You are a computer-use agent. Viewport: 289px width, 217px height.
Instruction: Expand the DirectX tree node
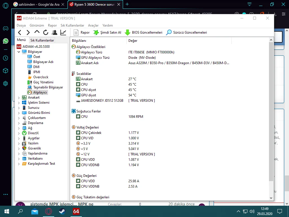pyautogui.click(x=19, y=133)
